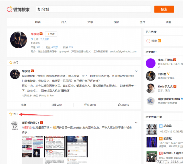Click the V badge next to 小鬼-王琳凯

click(x=175, y=60)
